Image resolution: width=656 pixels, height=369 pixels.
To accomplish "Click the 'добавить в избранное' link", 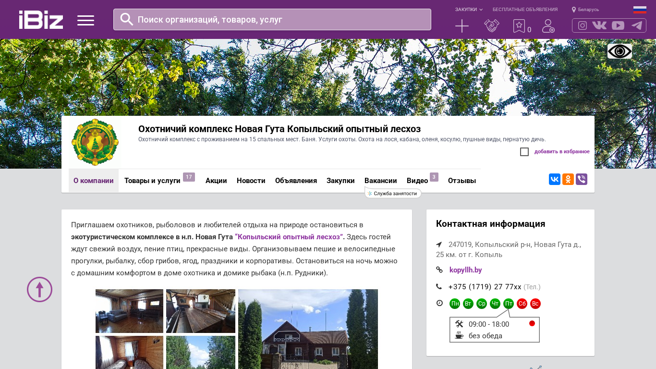I will click(x=562, y=152).
